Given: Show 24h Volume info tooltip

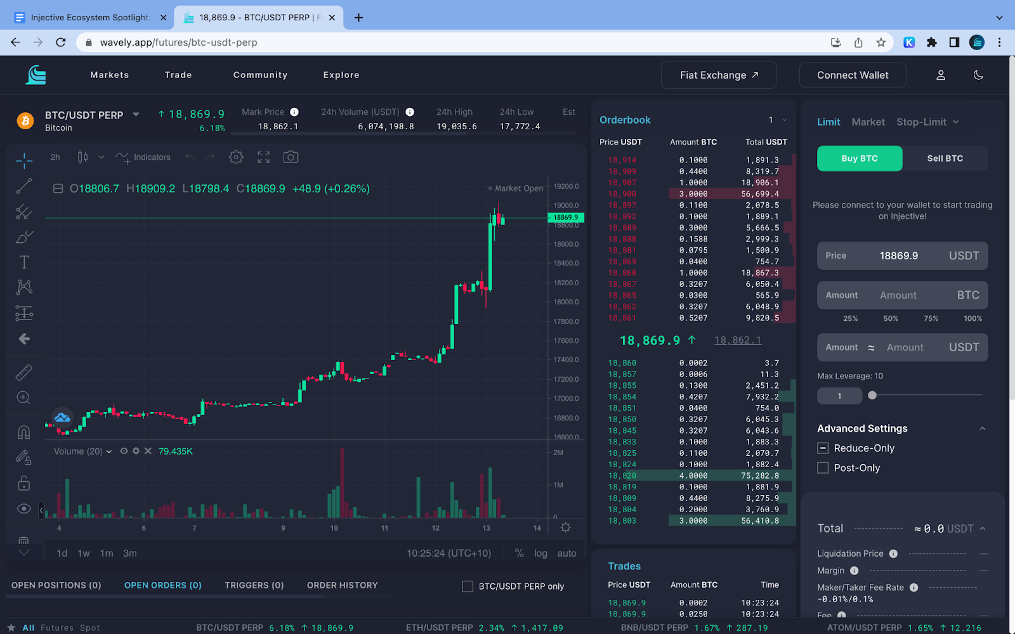Looking at the screenshot, I should (410, 112).
